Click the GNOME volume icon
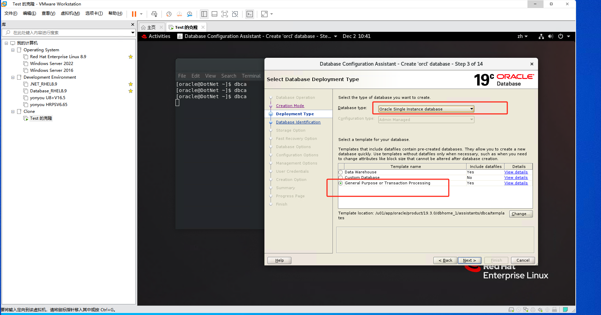 pyautogui.click(x=550, y=36)
